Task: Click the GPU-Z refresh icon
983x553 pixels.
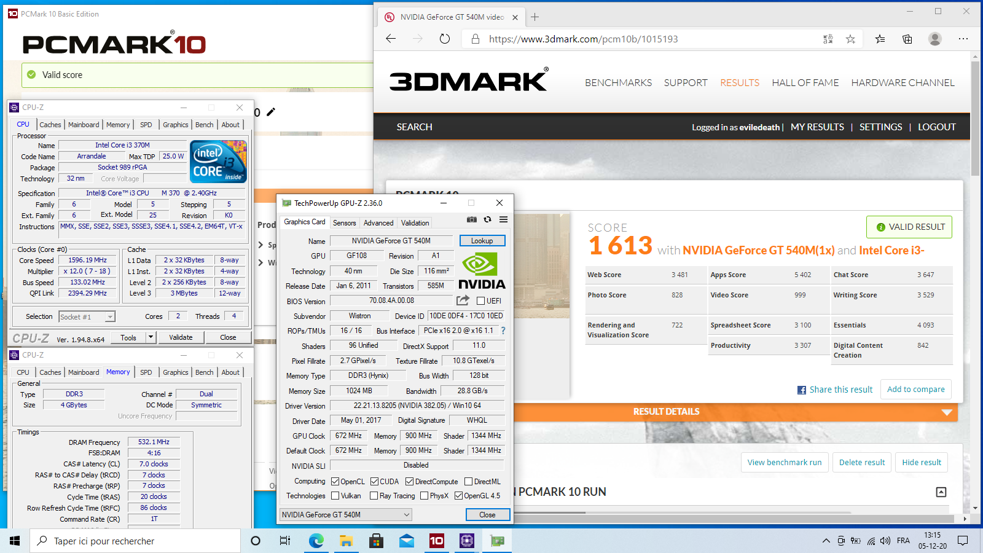Action: [487, 219]
